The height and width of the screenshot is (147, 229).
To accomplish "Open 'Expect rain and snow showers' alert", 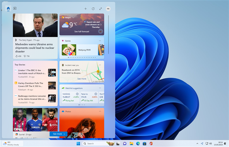I will [93, 24].
